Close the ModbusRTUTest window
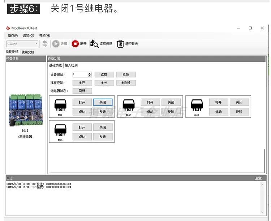The width and height of the screenshot is (271, 221). pos(262,28)
